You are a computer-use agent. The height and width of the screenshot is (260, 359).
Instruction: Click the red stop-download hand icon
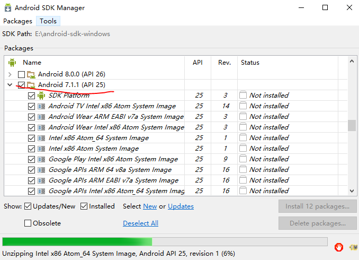[x=339, y=247]
